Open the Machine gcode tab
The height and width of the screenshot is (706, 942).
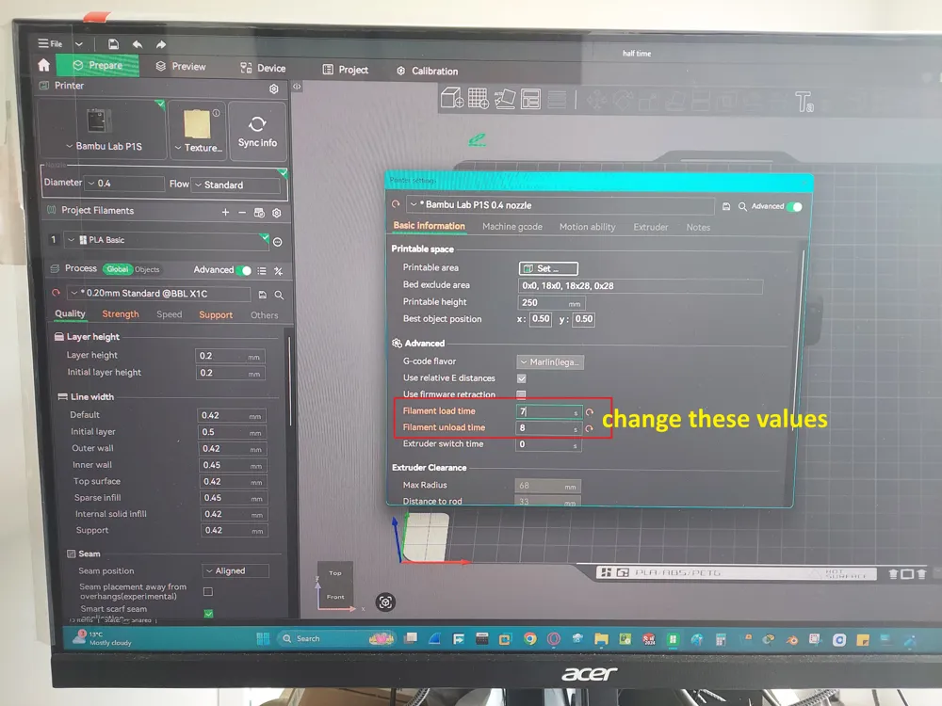coord(512,227)
